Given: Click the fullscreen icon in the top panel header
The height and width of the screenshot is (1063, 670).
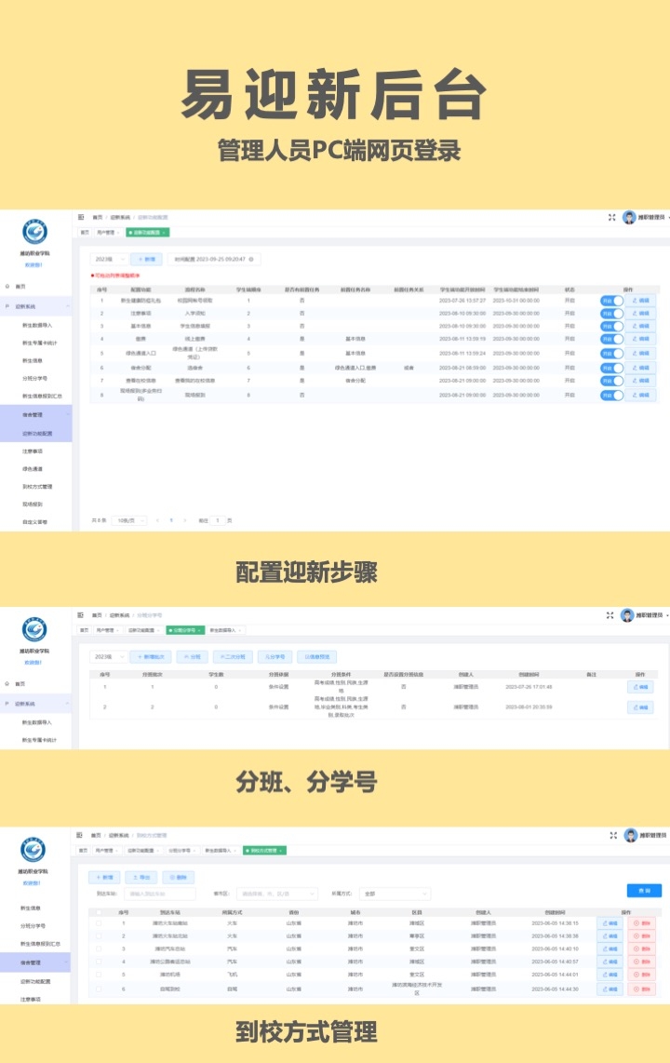Looking at the screenshot, I should 611,217.
